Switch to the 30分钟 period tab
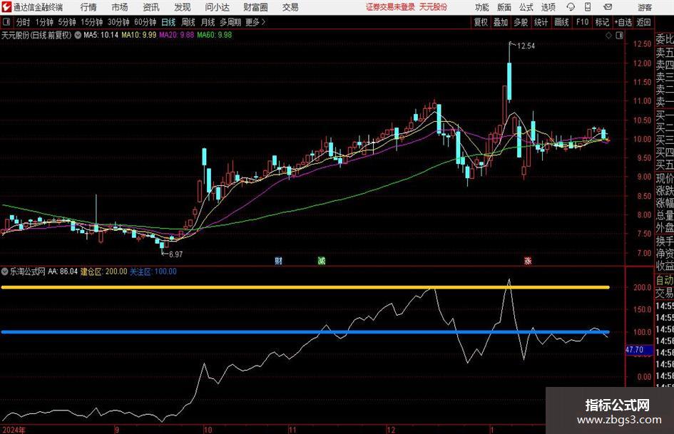Viewport: 674px width, 434px height. (x=118, y=22)
